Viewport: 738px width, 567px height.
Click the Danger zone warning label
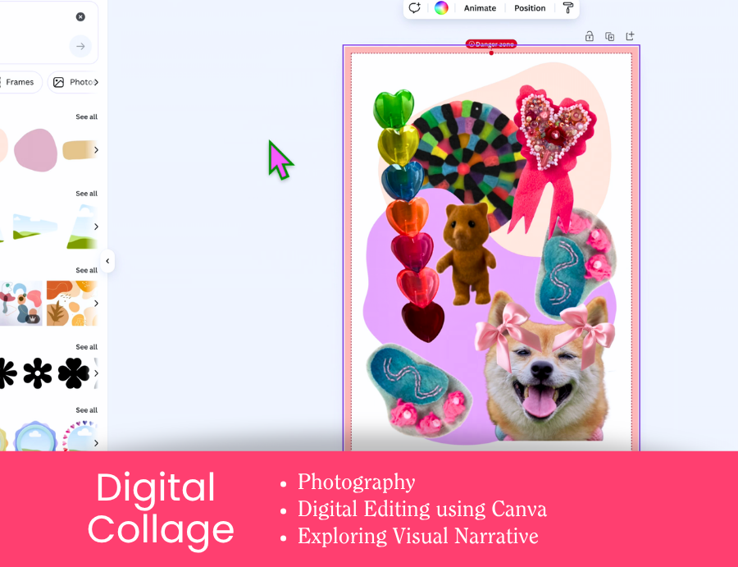click(490, 44)
